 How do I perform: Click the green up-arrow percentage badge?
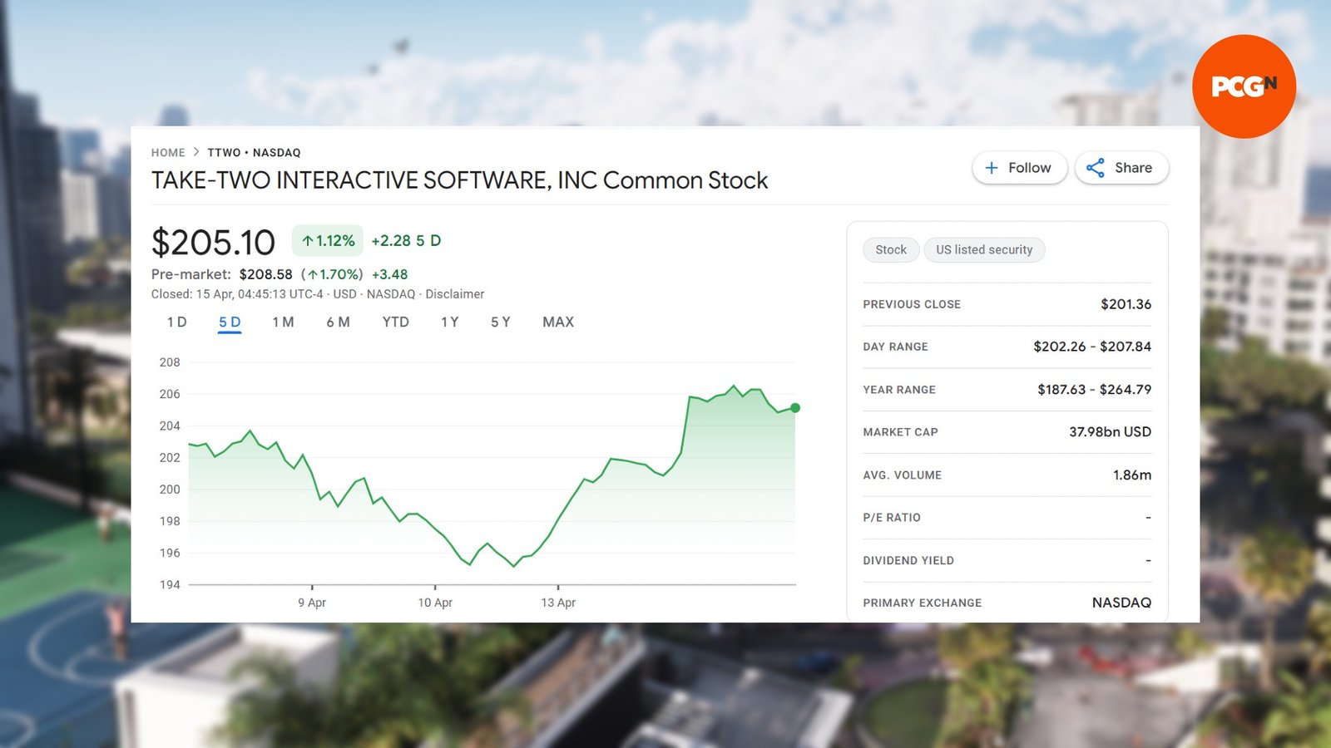coord(328,241)
